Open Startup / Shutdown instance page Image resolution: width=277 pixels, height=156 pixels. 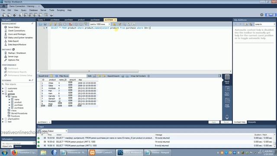point(17,53)
